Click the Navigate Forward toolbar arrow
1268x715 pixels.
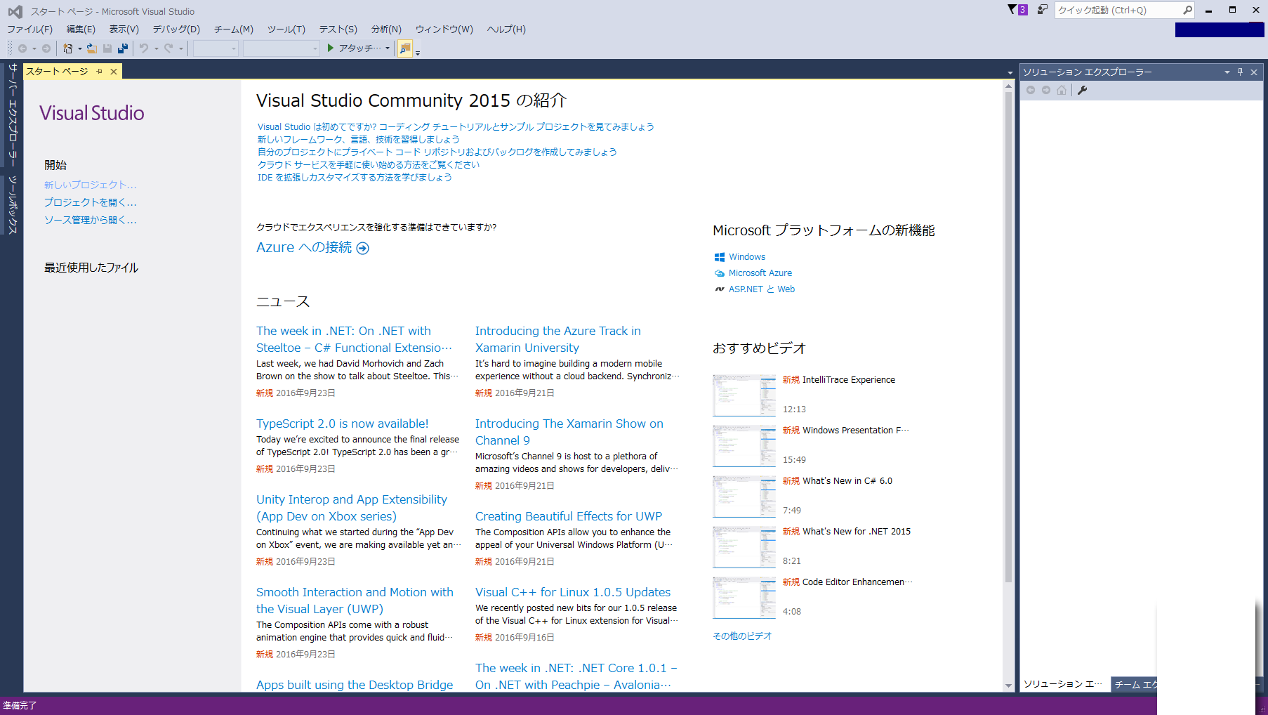(46, 48)
